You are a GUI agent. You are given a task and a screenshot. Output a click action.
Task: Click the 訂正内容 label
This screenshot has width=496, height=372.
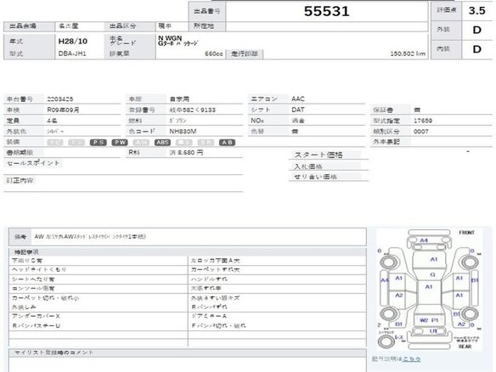[20, 181]
